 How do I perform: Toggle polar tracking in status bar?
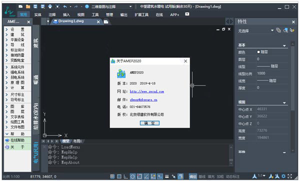click(x=132, y=176)
